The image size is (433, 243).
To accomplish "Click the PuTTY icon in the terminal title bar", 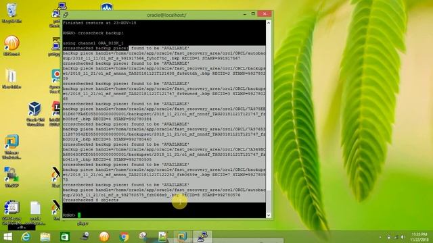I will tap(66, 15).
